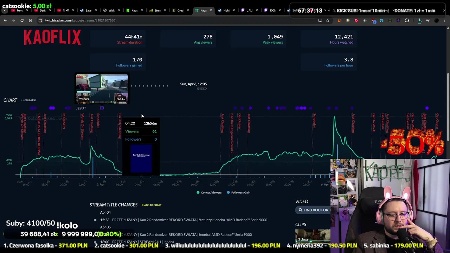
Task: Open the tab search dropdown arrow
Action: pos(5,11)
